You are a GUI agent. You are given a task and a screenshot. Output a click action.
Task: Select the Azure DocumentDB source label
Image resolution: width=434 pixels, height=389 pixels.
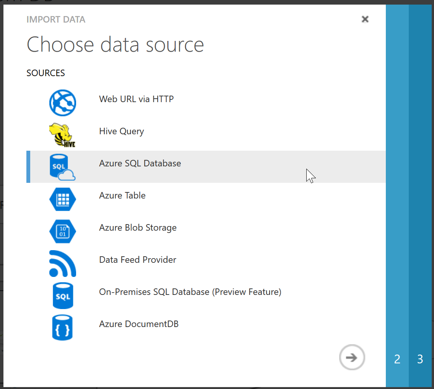[139, 324]
